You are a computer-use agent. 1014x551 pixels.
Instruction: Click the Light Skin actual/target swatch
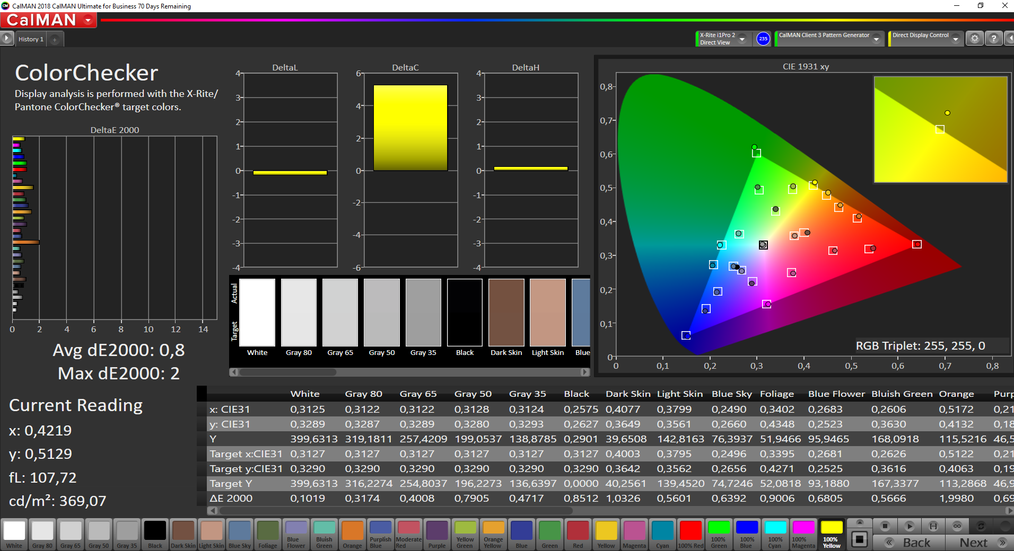(548, 313)
